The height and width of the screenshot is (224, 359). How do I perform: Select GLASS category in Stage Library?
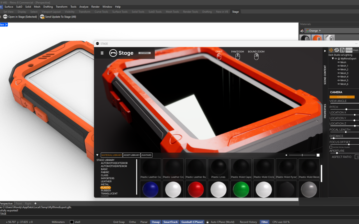coord(105,175)
